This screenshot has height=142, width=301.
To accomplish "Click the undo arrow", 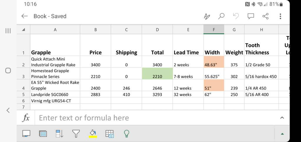I will pos(236,16).
